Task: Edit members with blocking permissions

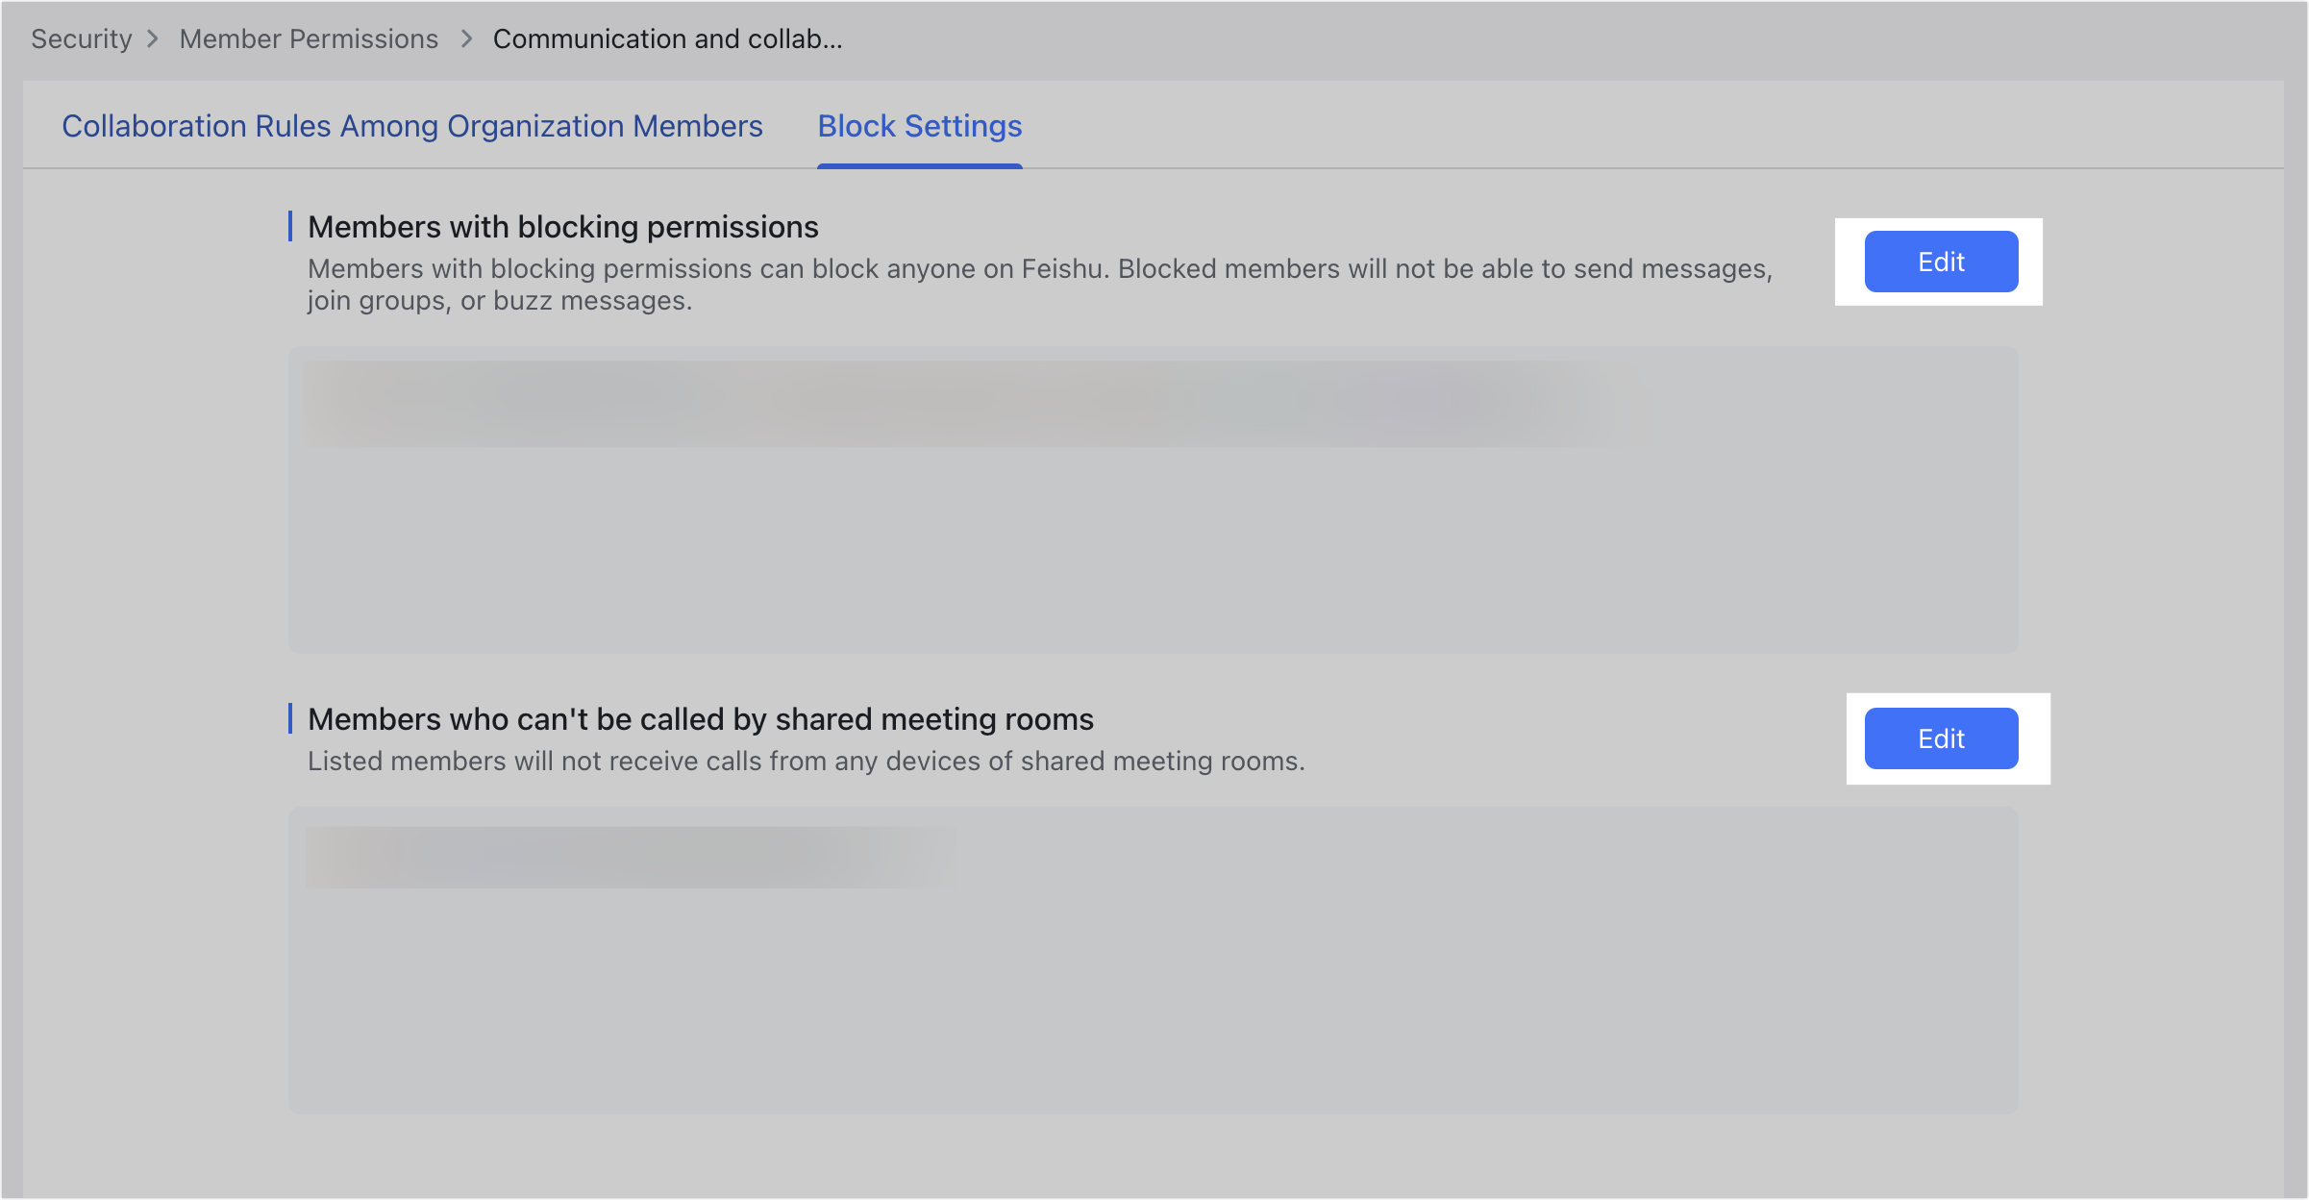Action: coord(1940,261)
